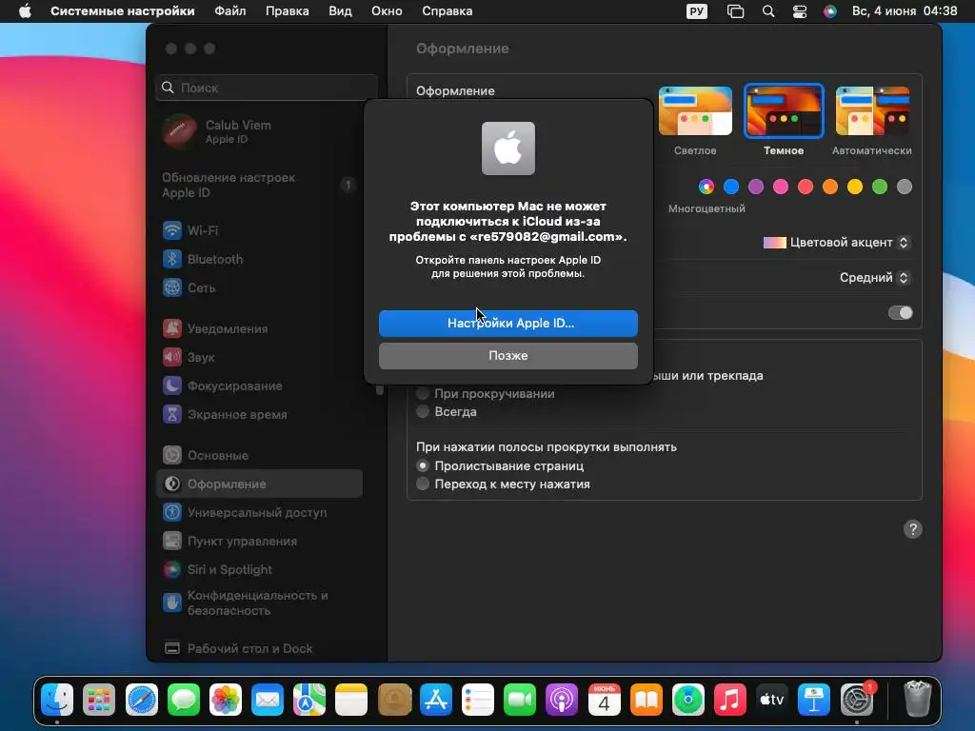Select Пролистывание страниц radio button
The image size is (975, 731).
coord(423,465)
